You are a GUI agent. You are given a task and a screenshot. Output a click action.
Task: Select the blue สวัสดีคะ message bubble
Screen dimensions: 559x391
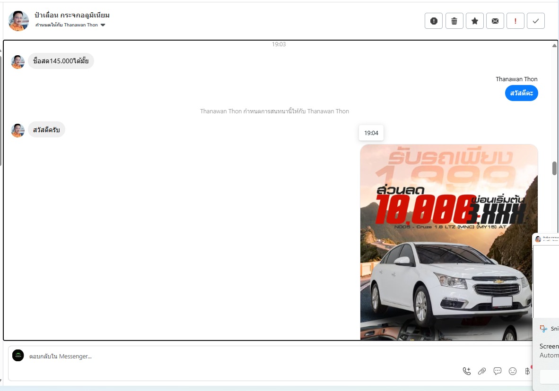point(521,93)
